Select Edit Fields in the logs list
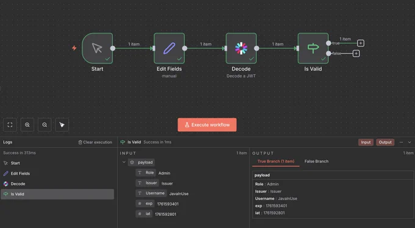415x228 pixels. tap(57, 174)
